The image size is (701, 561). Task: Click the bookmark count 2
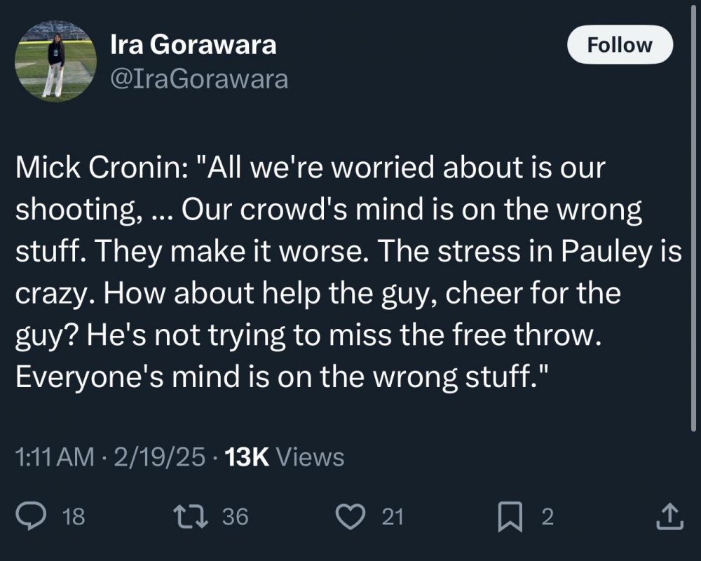[547, 518]
